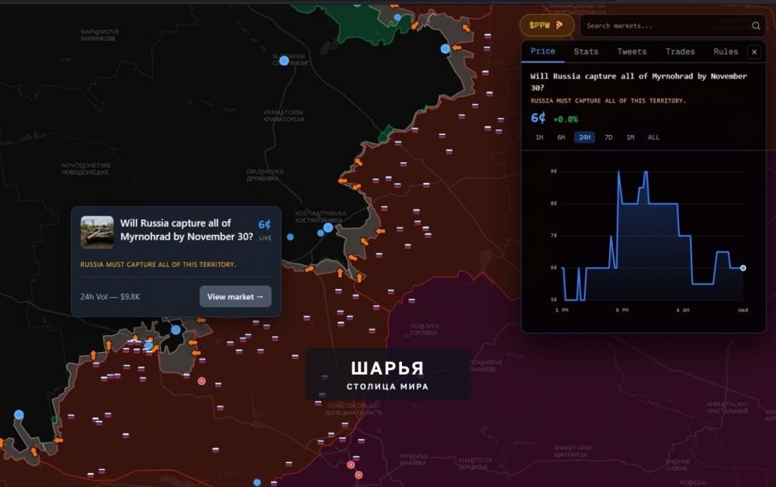Select the 6H chart range
The width and height of the screenshot is (776, 487).
(x=561, y=137)
